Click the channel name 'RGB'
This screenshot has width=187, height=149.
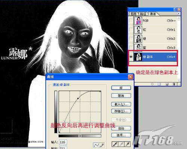point(145,20)
